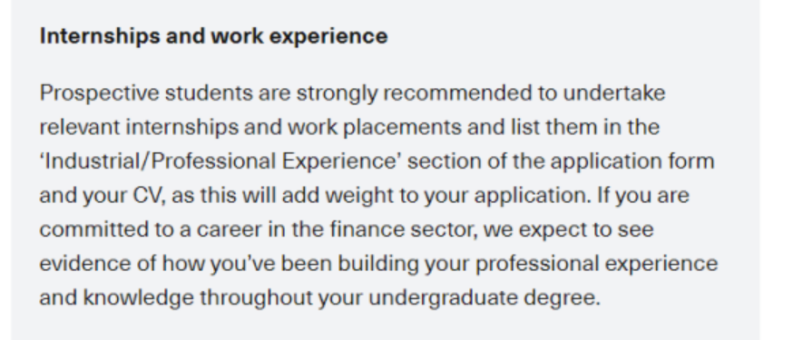This screenshot has width=803, height=340.
Task: Click the phrase 'finance sector'
Action: [403, 229]
